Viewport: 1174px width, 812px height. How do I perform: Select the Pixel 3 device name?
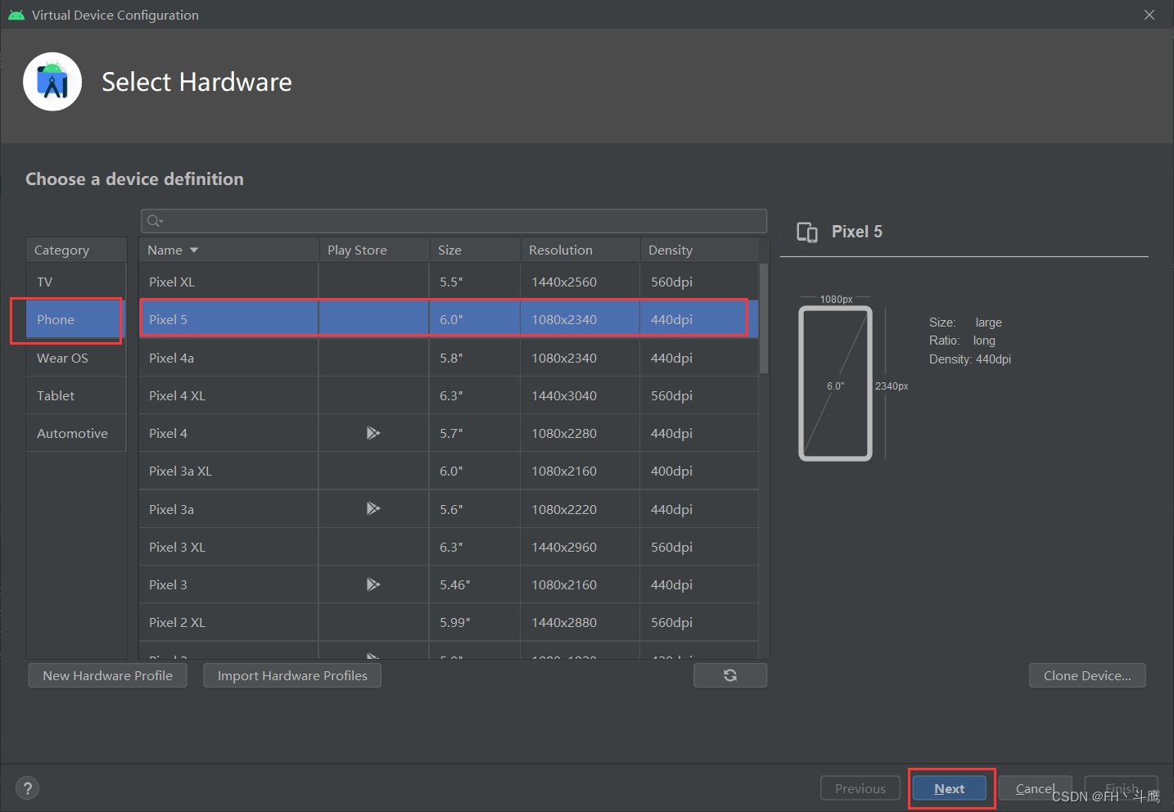coord(168,584)
